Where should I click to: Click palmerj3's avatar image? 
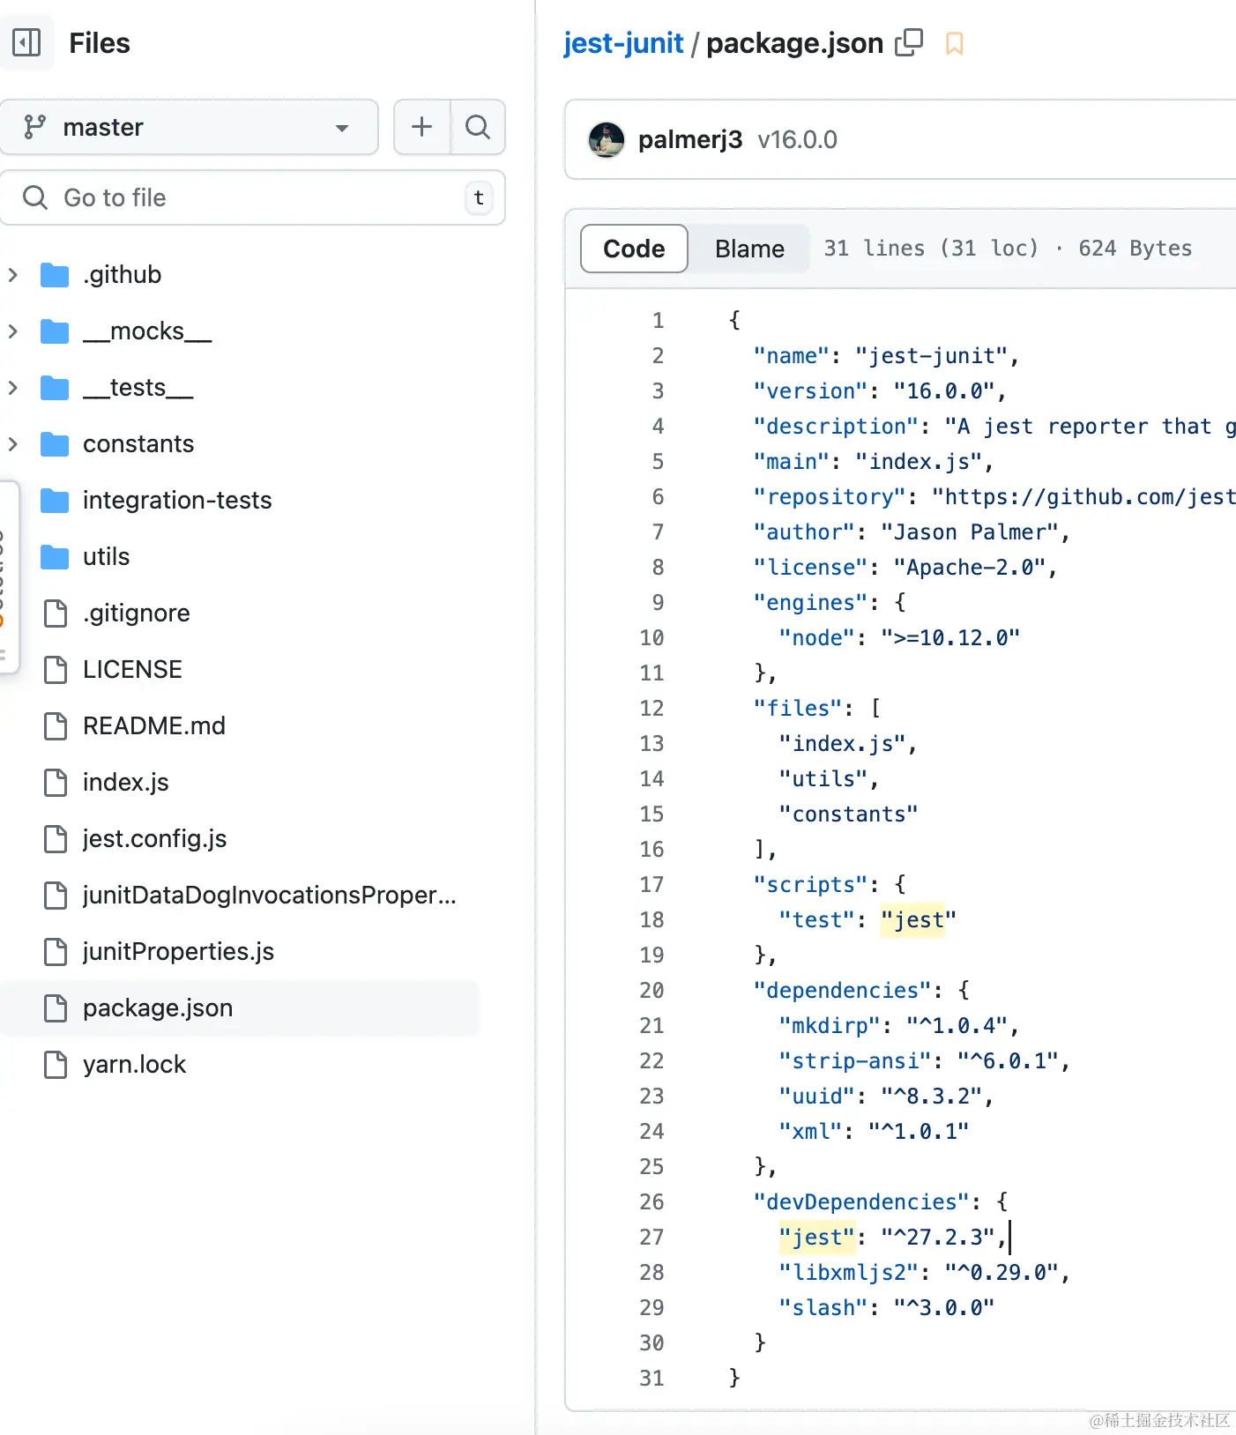(x=607, y=139)
